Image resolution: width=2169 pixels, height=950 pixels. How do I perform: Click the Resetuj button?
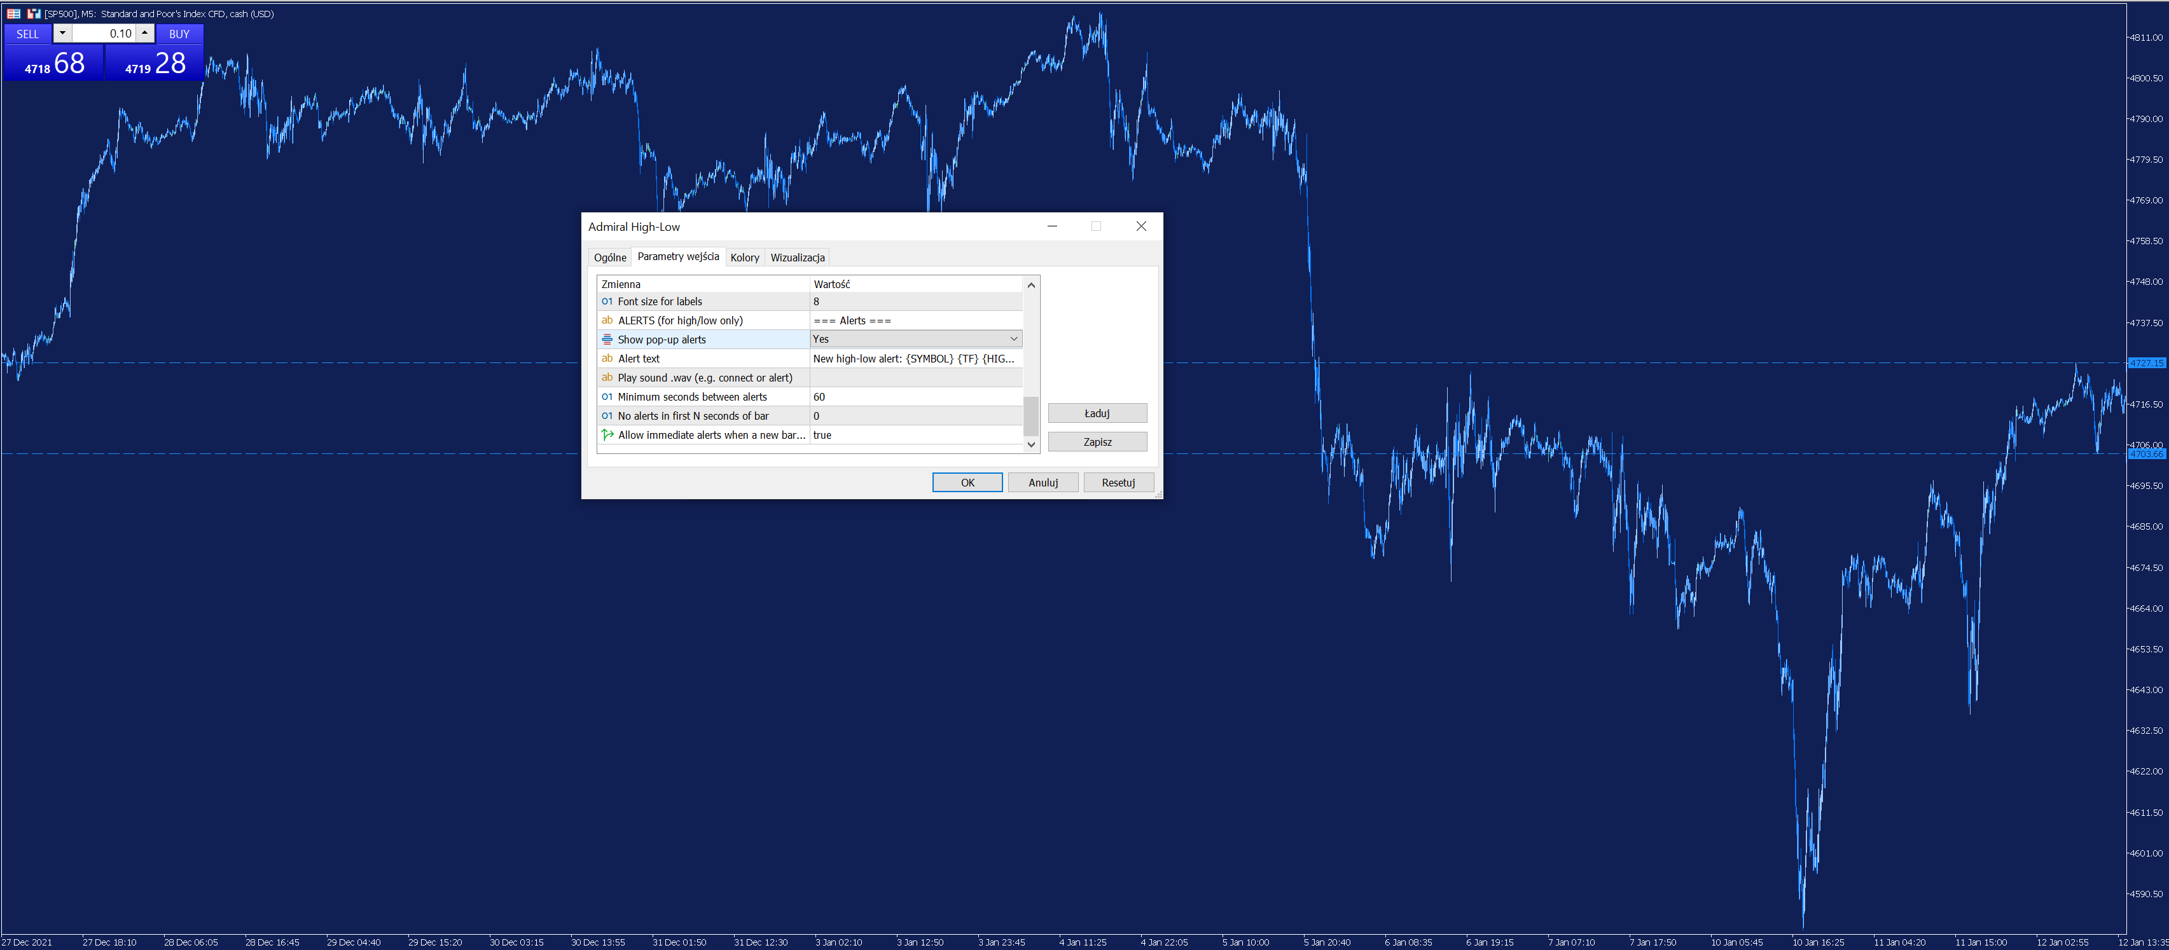click(x=1118, y=482)
